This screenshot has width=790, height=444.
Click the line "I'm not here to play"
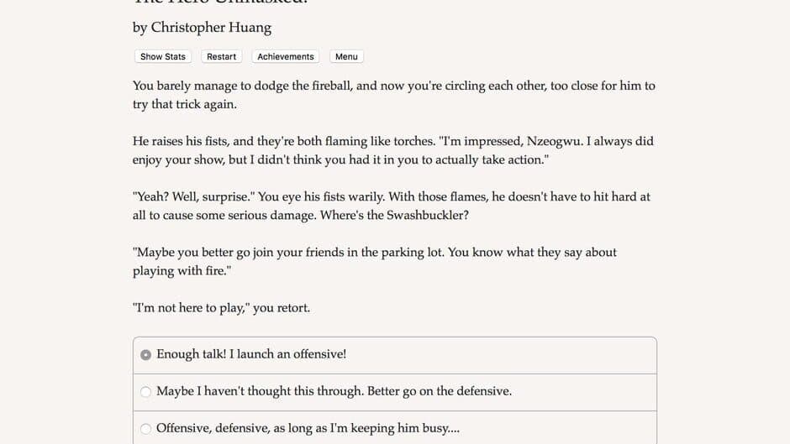coord(221,308)
